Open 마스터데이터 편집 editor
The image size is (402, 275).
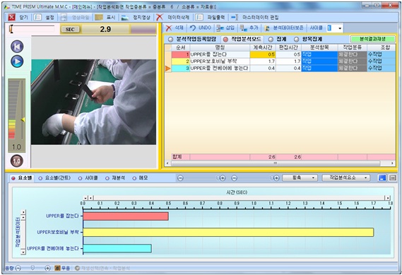coord(254,17)
